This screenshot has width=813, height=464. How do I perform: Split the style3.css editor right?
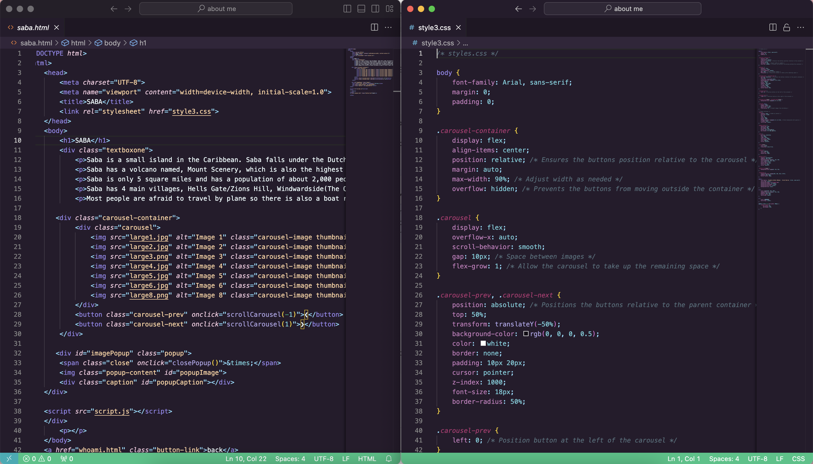tap(772, 27)
